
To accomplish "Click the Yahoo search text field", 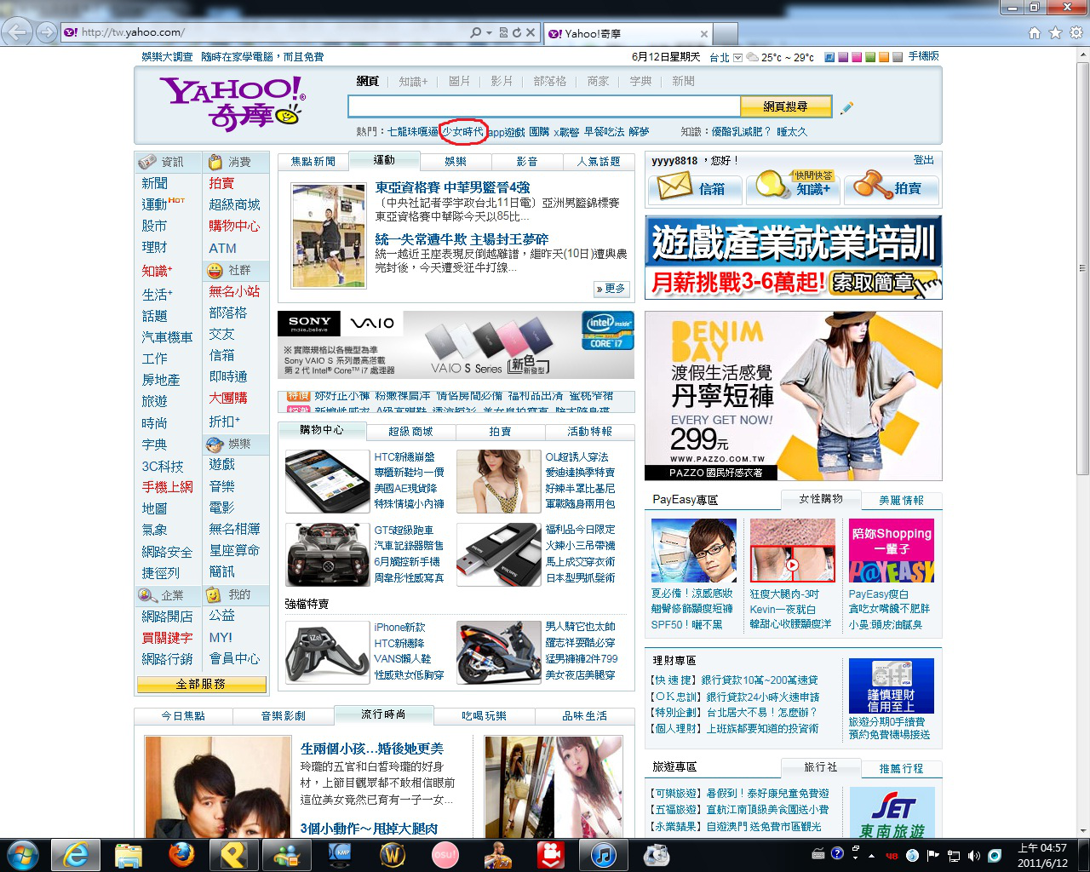I will 544,106.
